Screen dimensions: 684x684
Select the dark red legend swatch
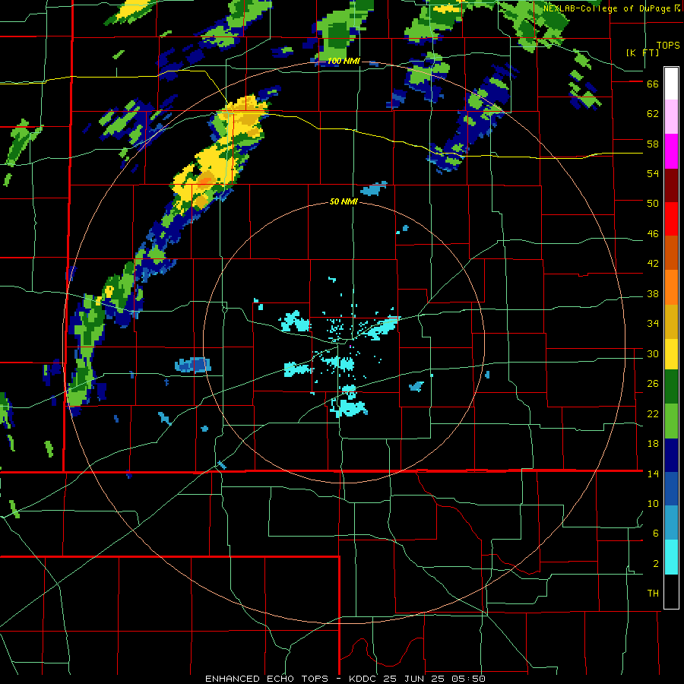(671, 185)
